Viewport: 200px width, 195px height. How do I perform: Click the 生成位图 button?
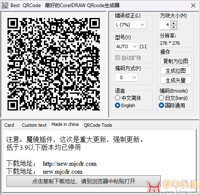click(x=176, y=71)
